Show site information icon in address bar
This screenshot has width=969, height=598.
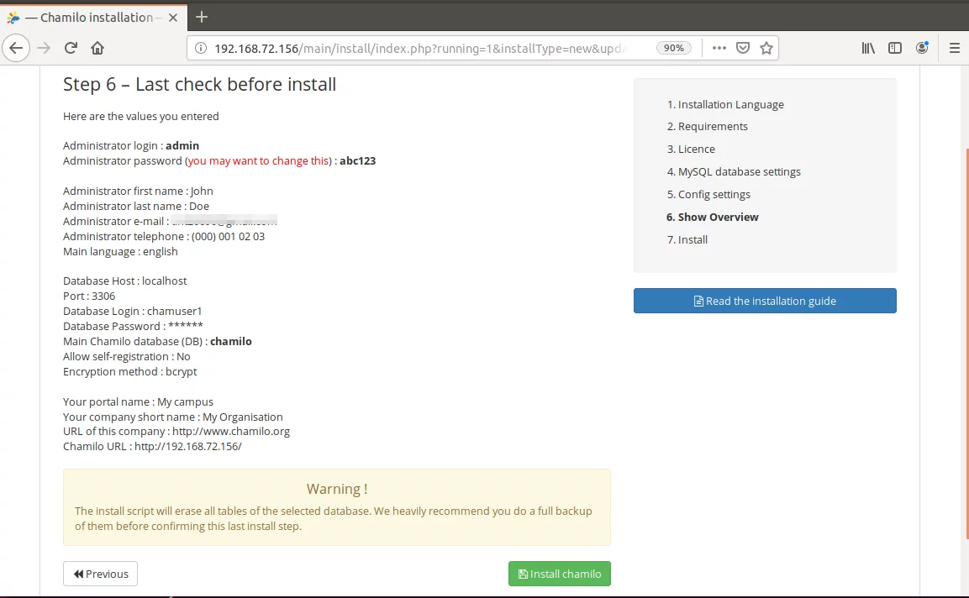click(201, 48)
